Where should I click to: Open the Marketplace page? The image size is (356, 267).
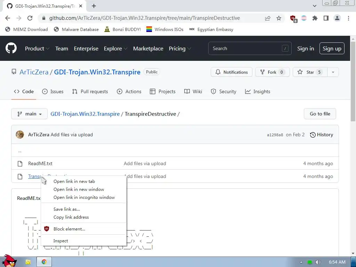coord(148,49)
